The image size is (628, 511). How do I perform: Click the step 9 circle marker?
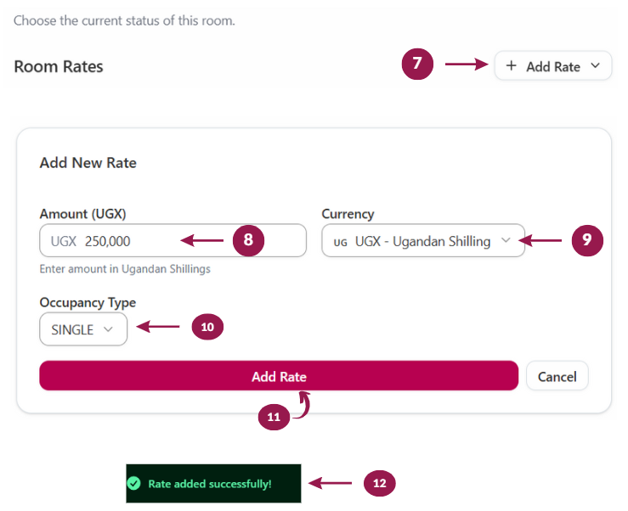tap(586, 240)
